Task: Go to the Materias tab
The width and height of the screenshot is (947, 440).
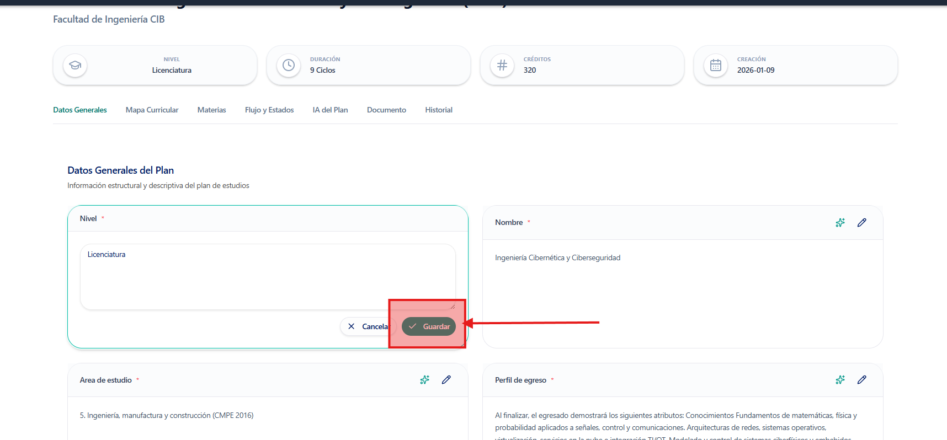Action: tap(211, 110)
